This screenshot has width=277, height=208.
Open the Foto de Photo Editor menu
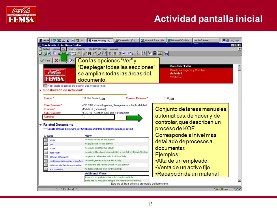[x=97, y=49]
